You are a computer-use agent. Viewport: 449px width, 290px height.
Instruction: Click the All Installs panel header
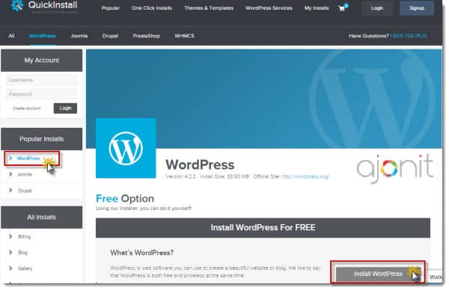tap(41, 217)
